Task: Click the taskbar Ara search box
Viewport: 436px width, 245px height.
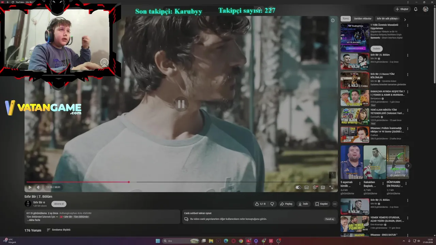Action: coord(181,241)
